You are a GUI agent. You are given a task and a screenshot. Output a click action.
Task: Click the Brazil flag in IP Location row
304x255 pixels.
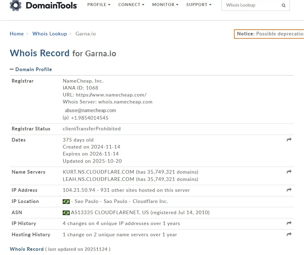(66, 201)
